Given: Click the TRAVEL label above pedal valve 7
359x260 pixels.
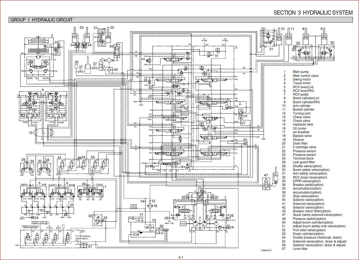Looking at the screenshot, I should (99, 185).
